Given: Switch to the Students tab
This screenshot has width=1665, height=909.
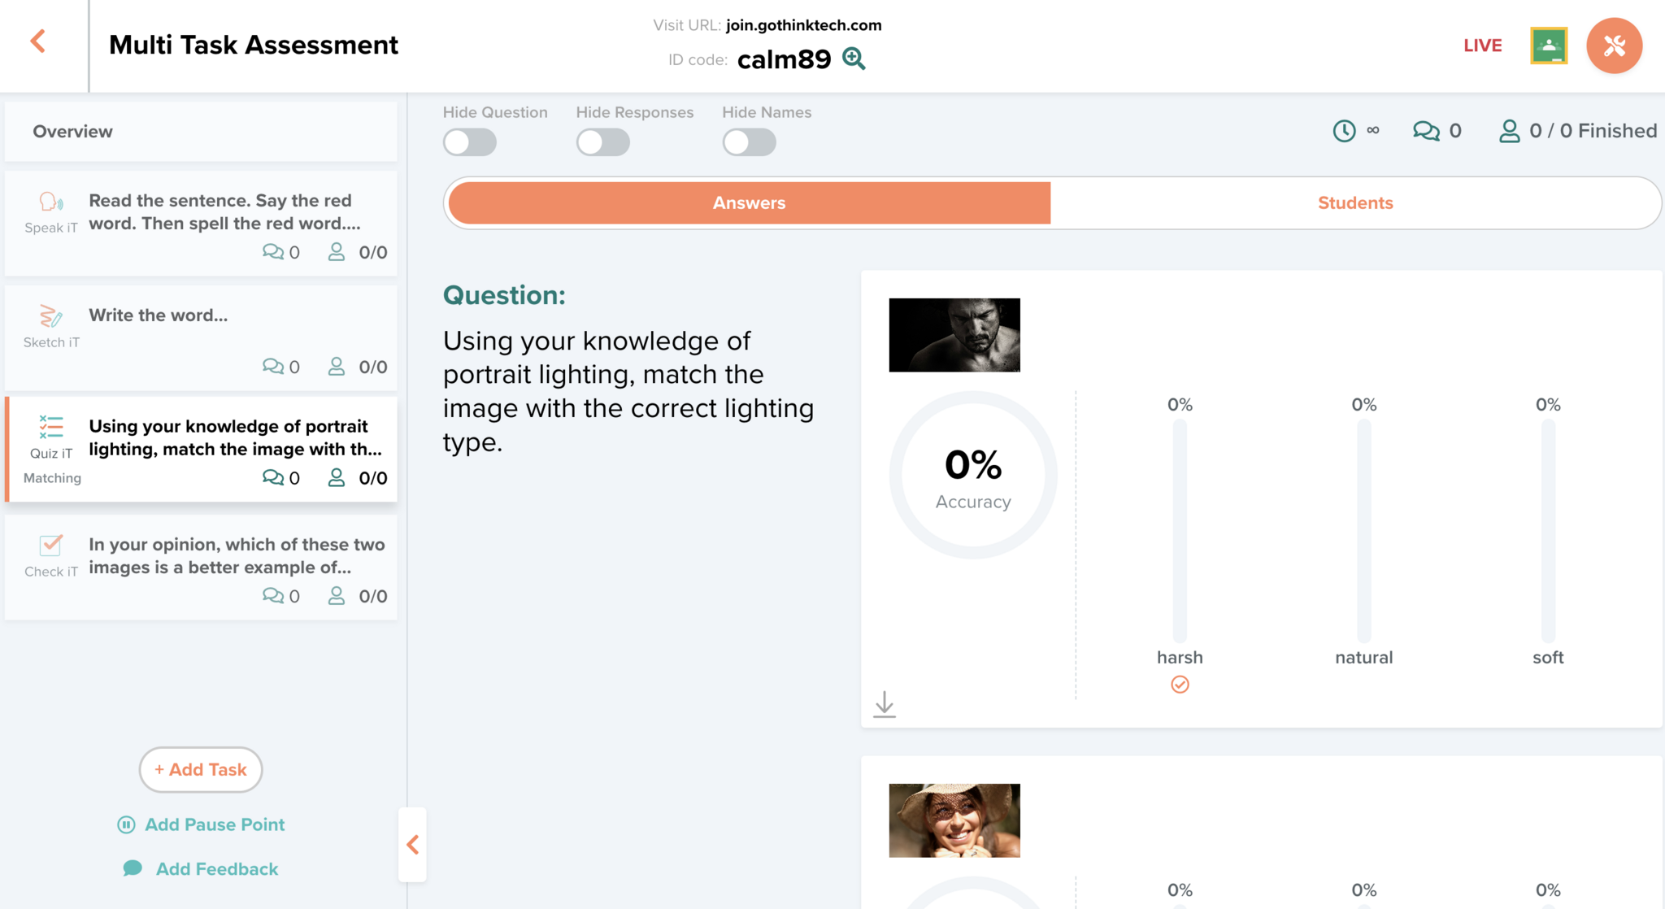Looking at the screenshot, I should (x=1354, y=203).
